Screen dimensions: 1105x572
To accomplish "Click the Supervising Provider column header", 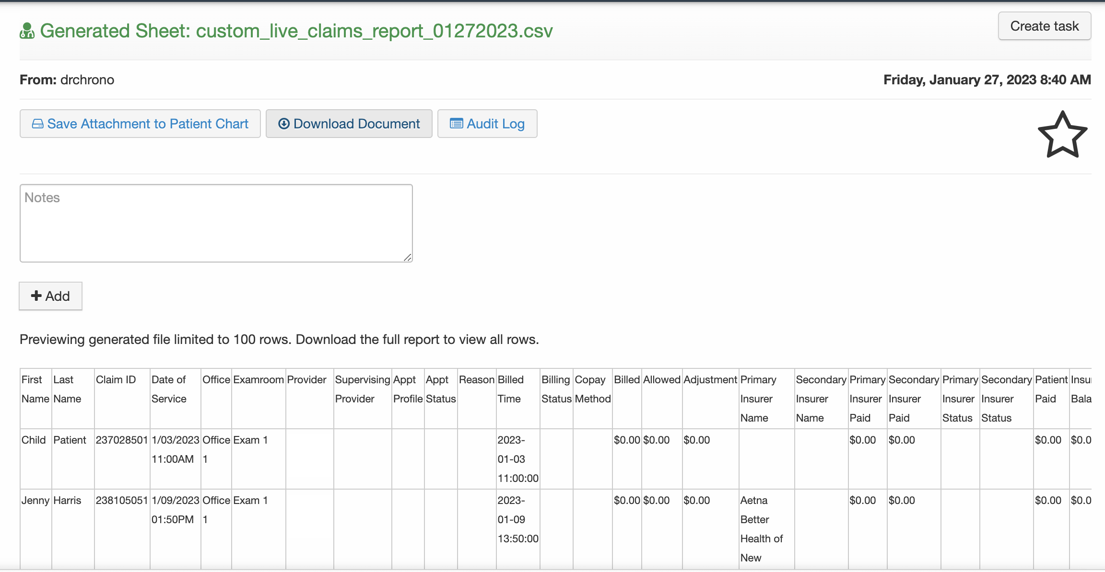I will coord(363,398).
